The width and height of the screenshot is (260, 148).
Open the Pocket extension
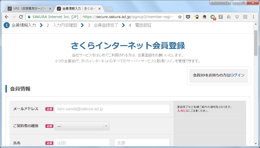pos(188,17)
